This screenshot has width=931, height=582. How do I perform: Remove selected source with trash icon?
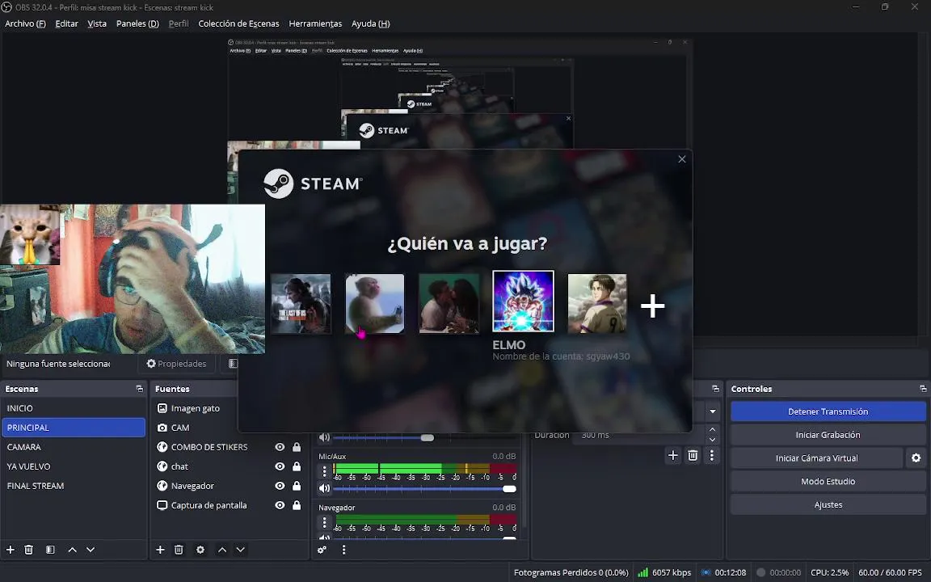click(179, 550)
